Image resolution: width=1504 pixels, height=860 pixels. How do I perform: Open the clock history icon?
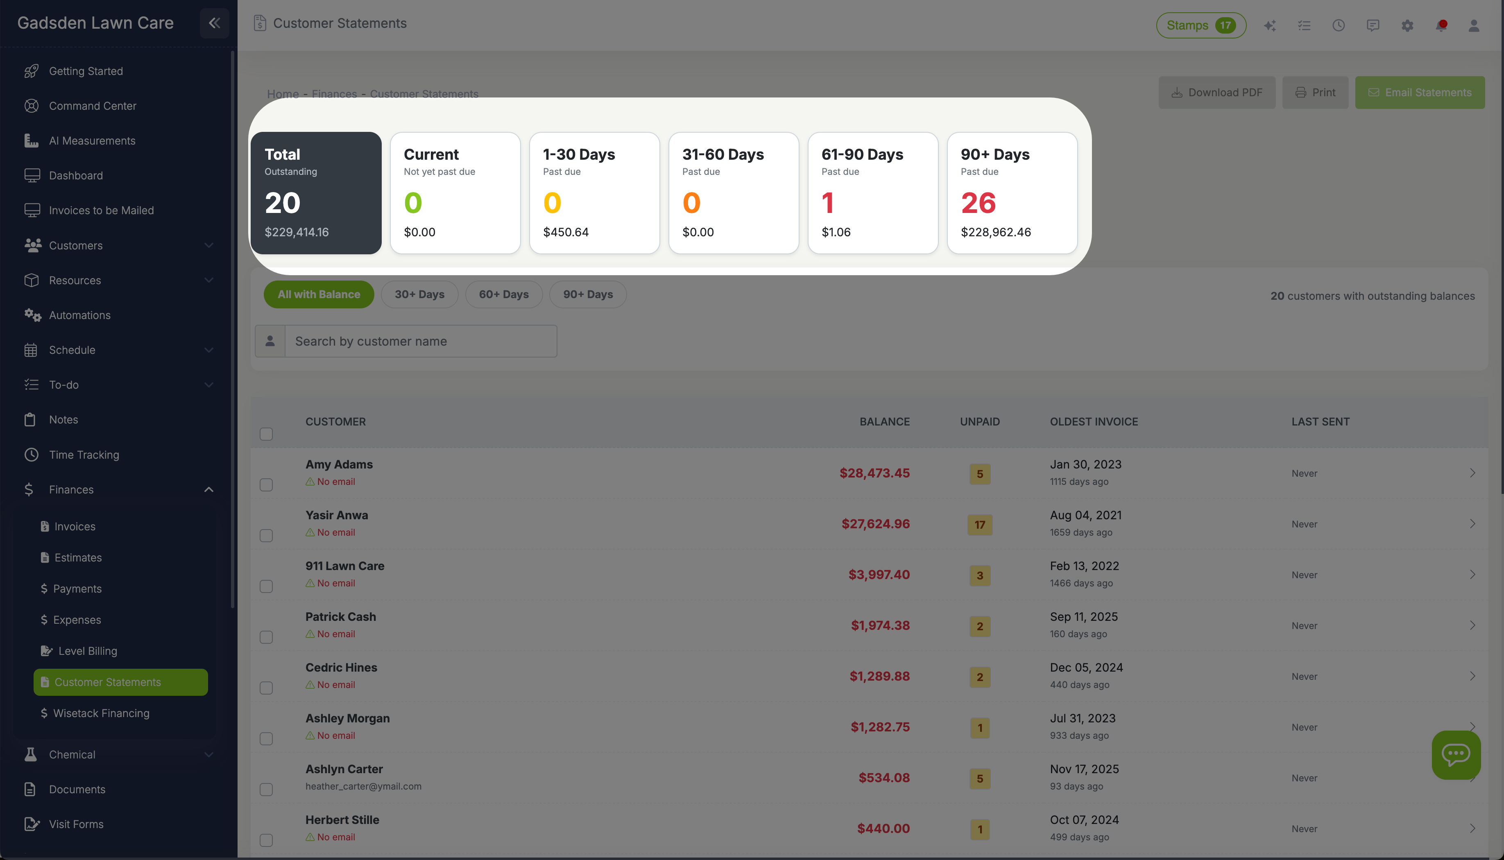(1338, 25)
